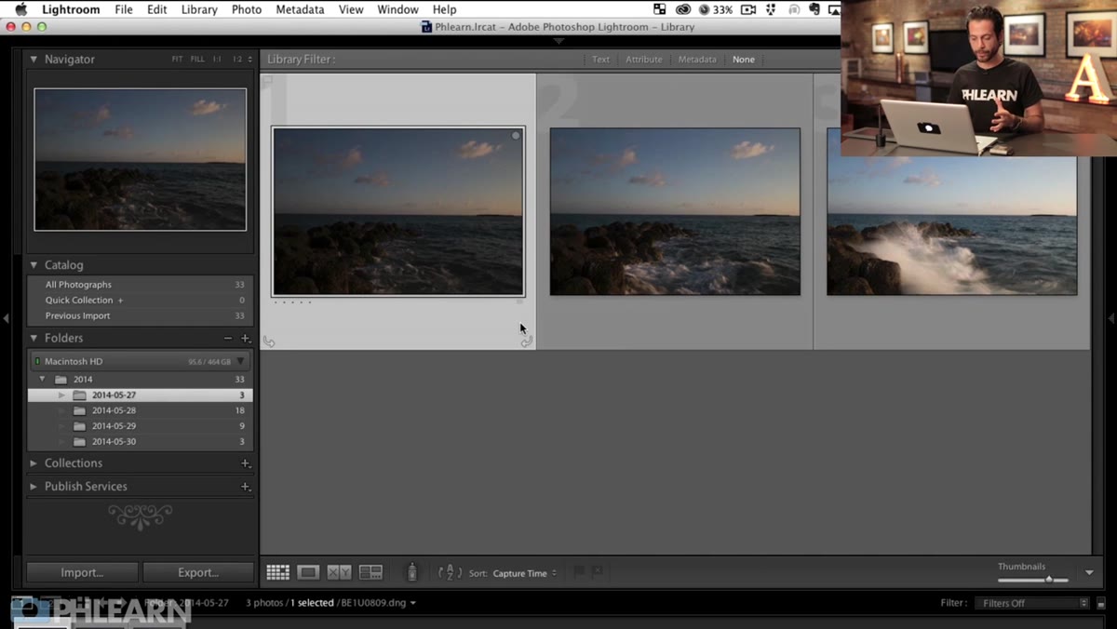Select the 2014-05-29 folder
Viewport: 1117px width, 629px height.
(140, 426)
